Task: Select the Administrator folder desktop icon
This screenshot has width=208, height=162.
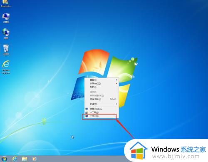Action: coord(6,4)
